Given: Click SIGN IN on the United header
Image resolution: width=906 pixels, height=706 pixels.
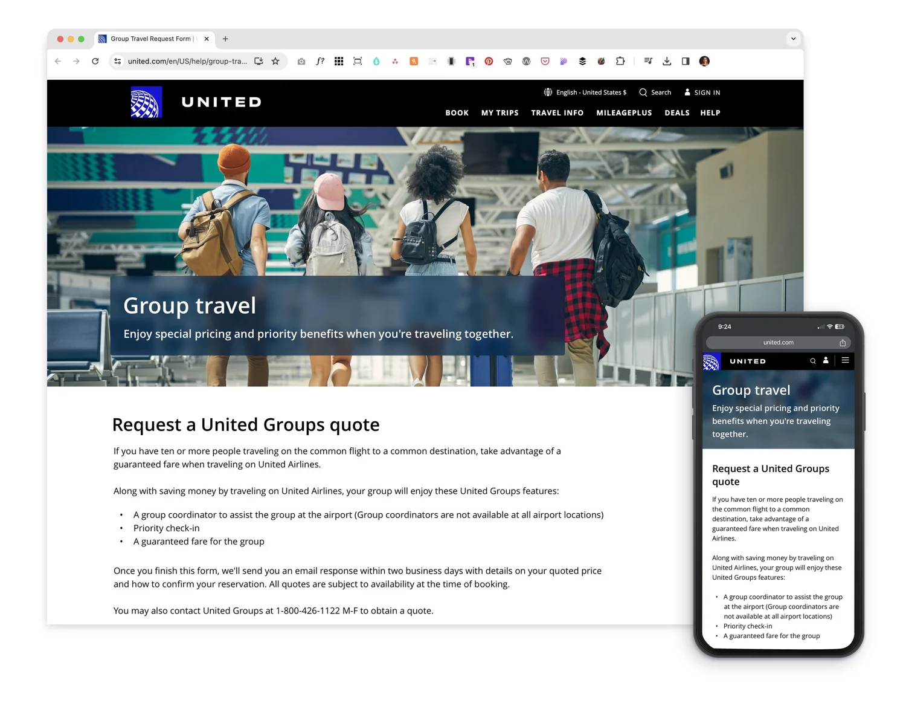Looking at the screenshot, I should point(701,92).
